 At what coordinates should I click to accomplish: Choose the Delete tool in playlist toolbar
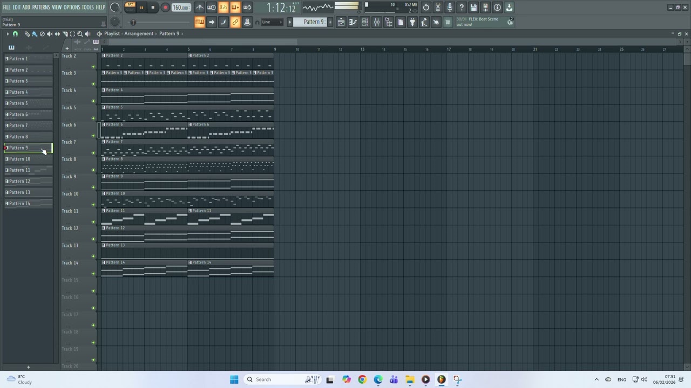click(42, 34)
